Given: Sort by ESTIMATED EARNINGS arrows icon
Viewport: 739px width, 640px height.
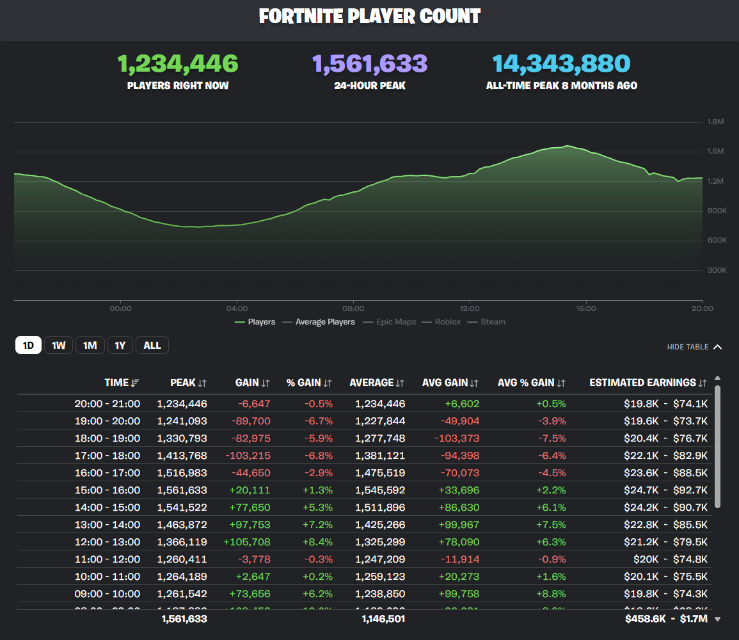Looking at the screenshot, I should click(703, 383).
